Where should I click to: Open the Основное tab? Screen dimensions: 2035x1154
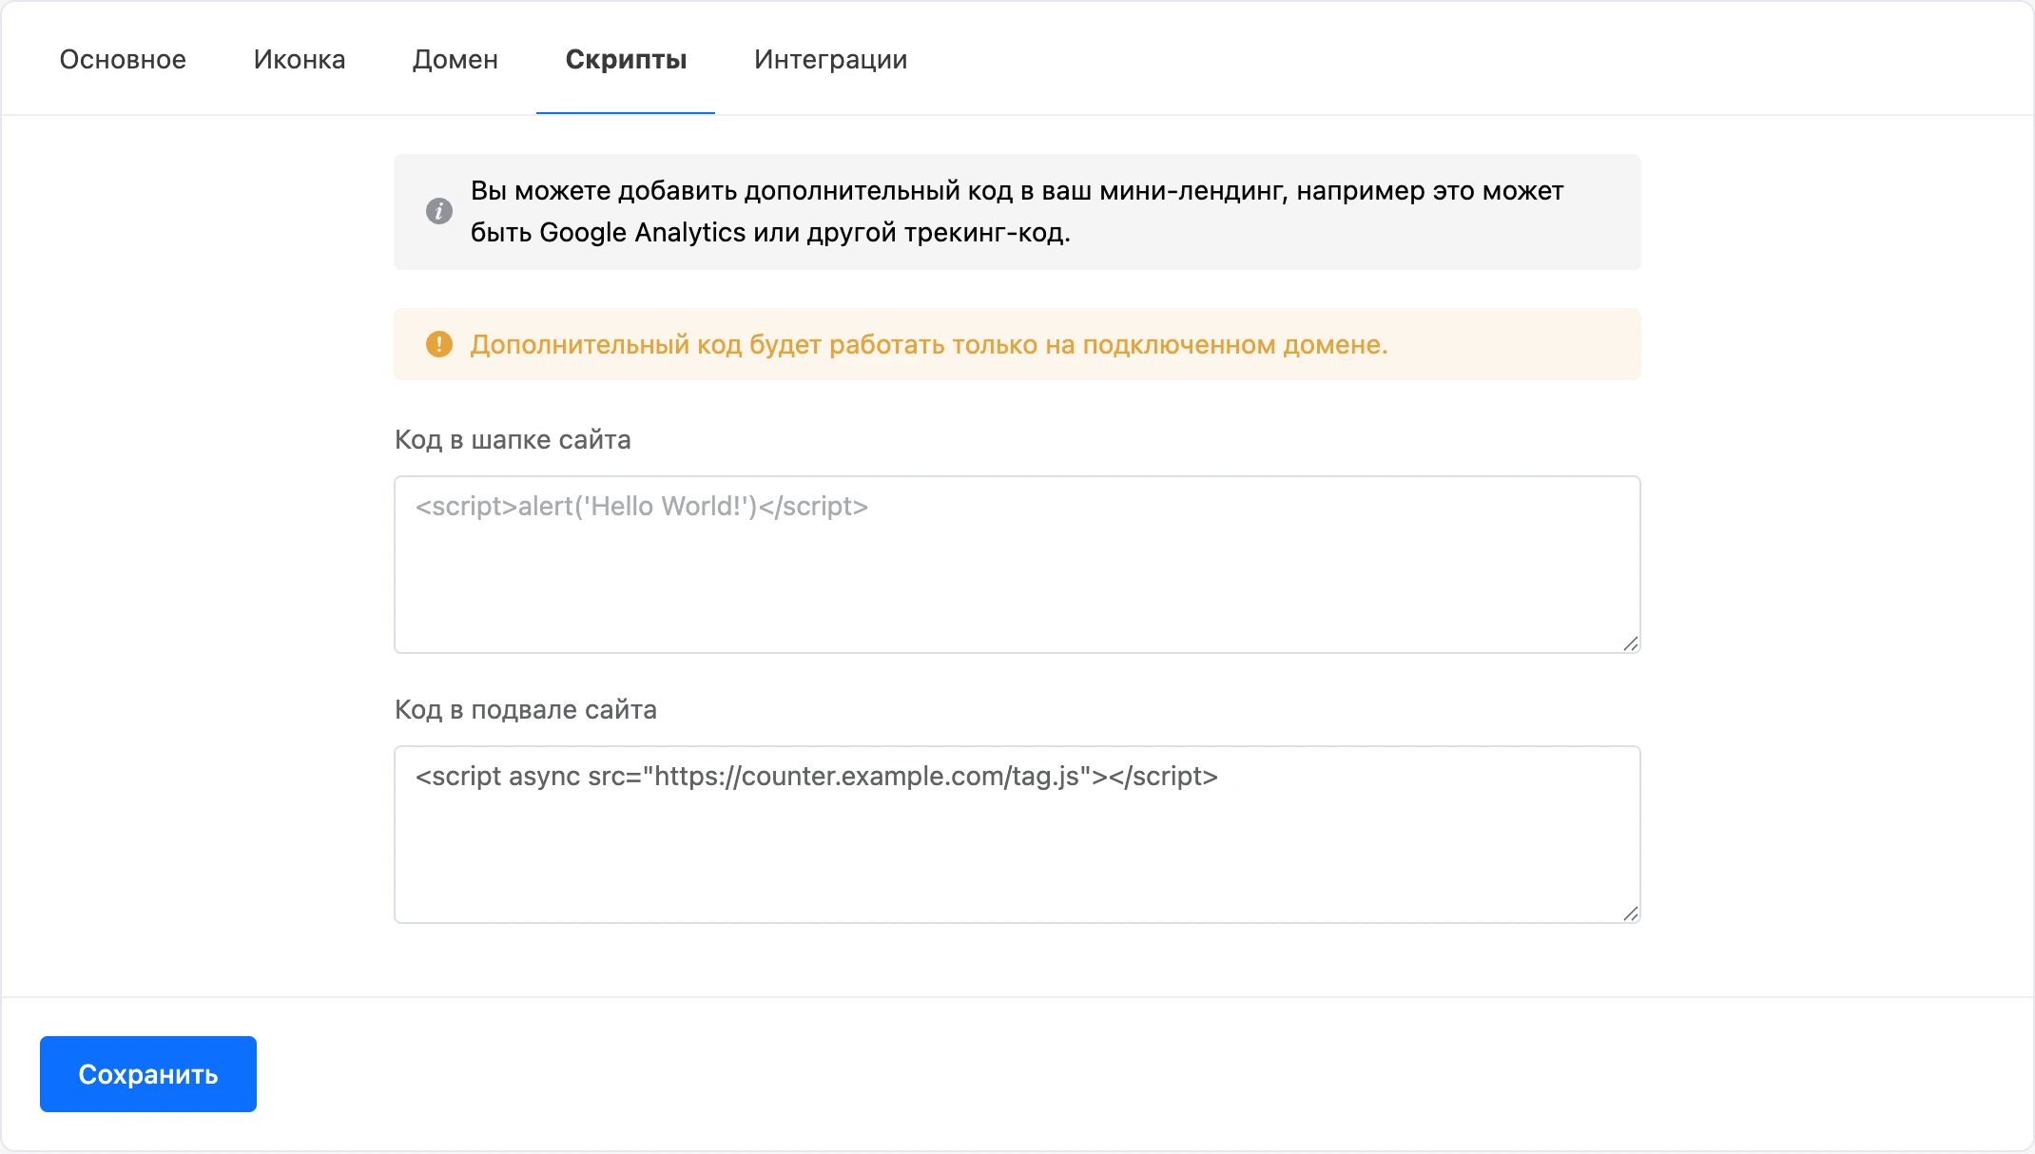click(x=123, y=59)
